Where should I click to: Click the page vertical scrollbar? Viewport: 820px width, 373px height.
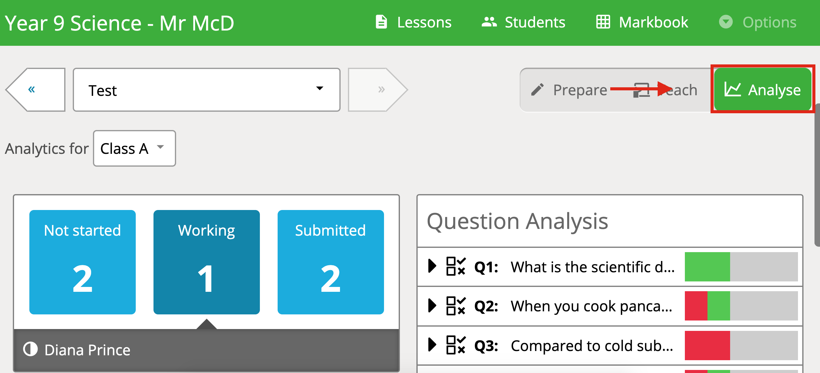pyautogui.click(x=817, y=175)
